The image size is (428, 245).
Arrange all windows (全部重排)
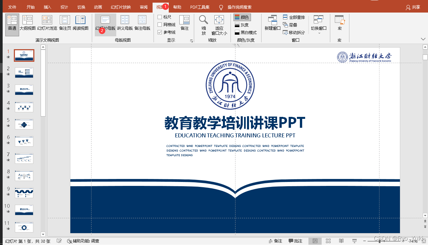(294, 17)
